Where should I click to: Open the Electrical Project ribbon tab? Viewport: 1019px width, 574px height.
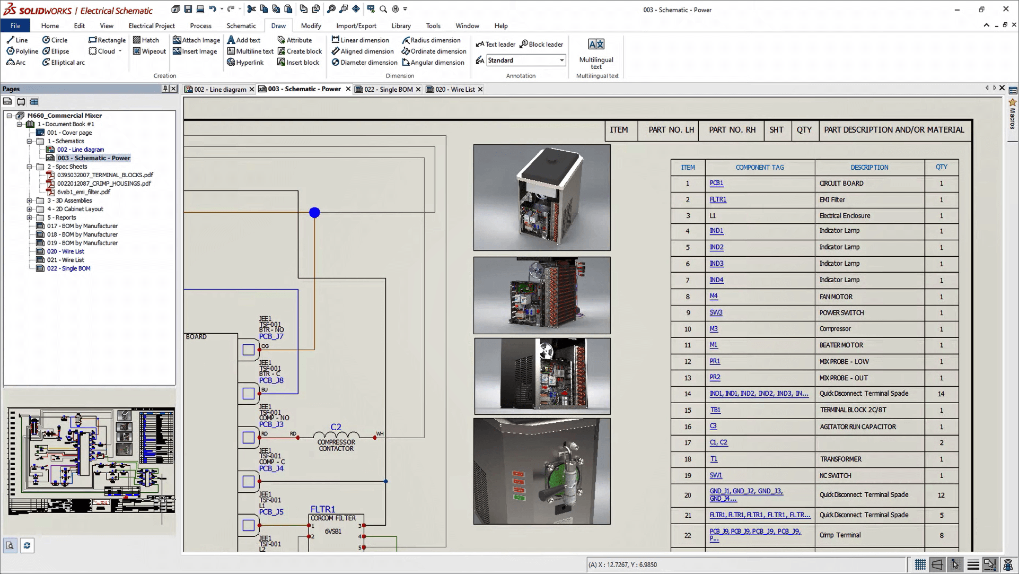[152, 25]
